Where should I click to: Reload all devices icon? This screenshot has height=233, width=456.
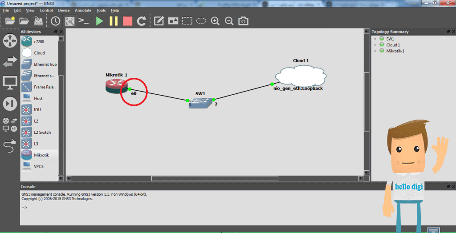(142, 21)
